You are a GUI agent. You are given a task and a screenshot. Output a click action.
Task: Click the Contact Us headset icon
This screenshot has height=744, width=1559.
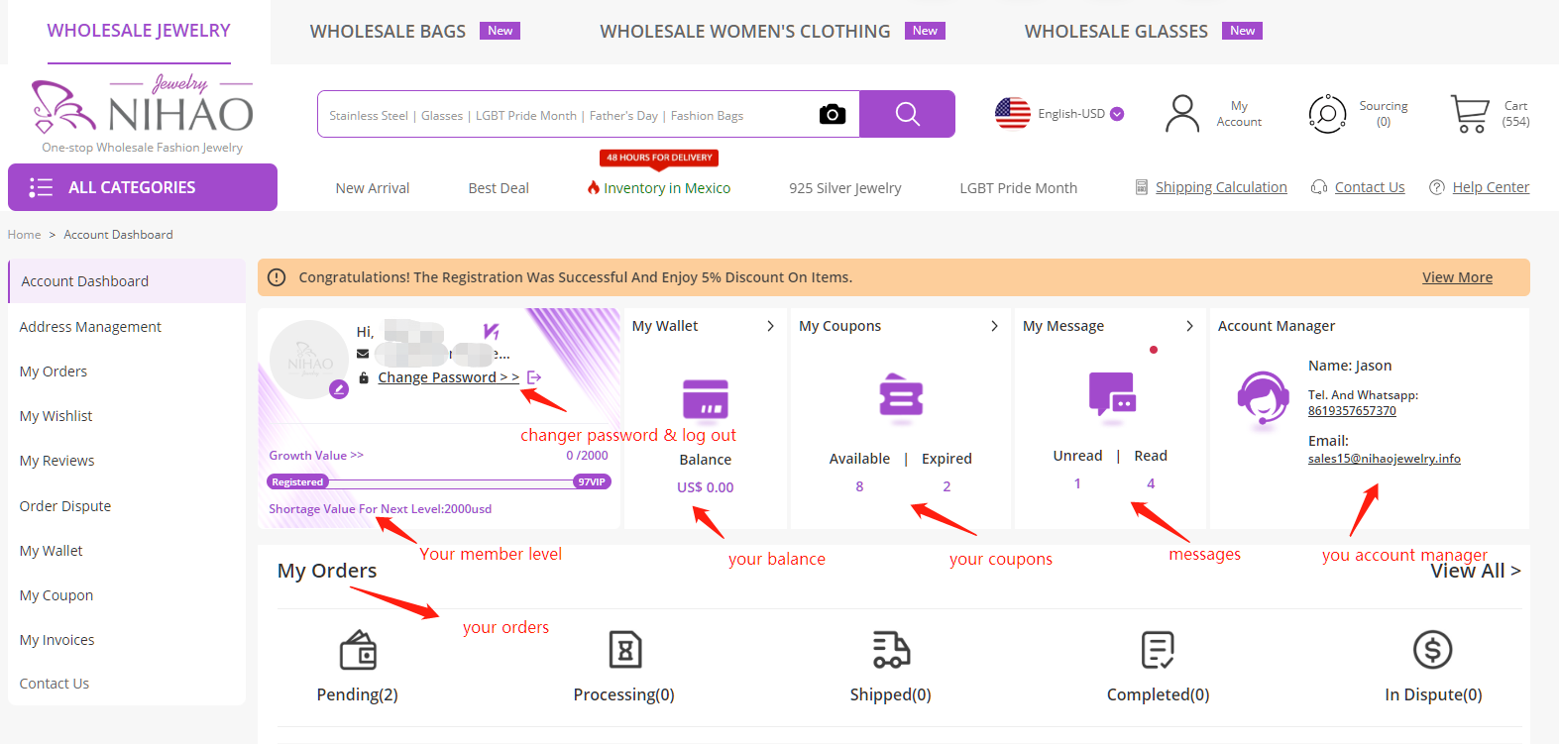pos(1319,187)
